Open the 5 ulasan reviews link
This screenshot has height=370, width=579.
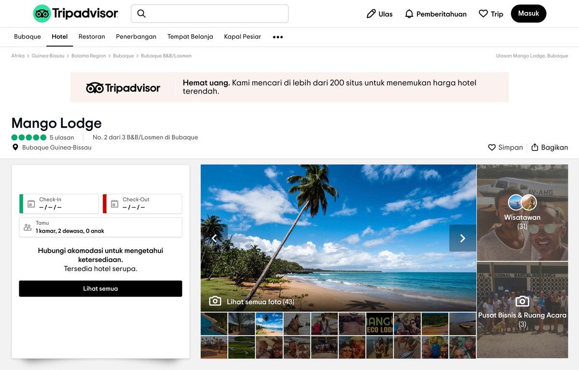(x=62, y=137)
